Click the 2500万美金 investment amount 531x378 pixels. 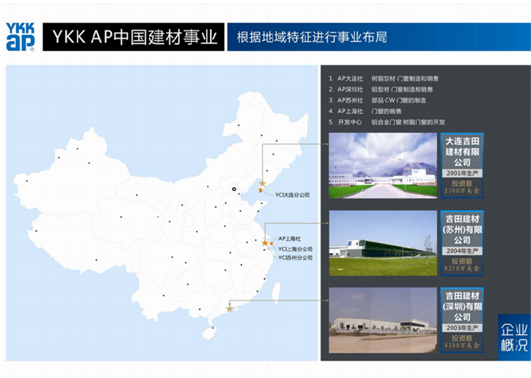click(462, 191)
